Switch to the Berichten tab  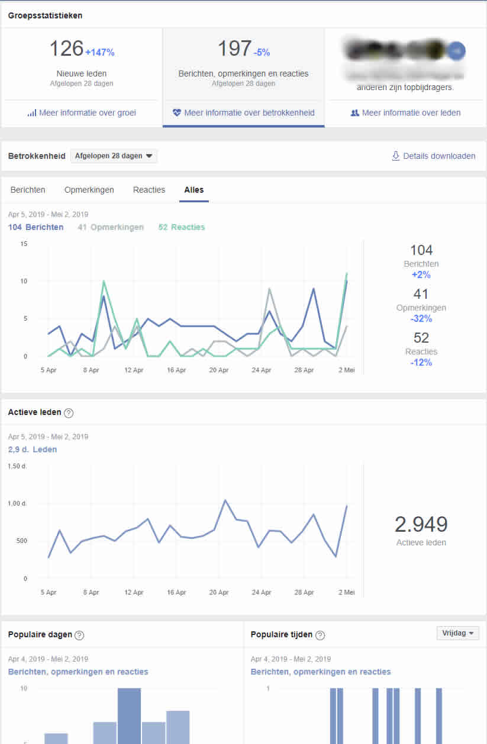[28, 190]
